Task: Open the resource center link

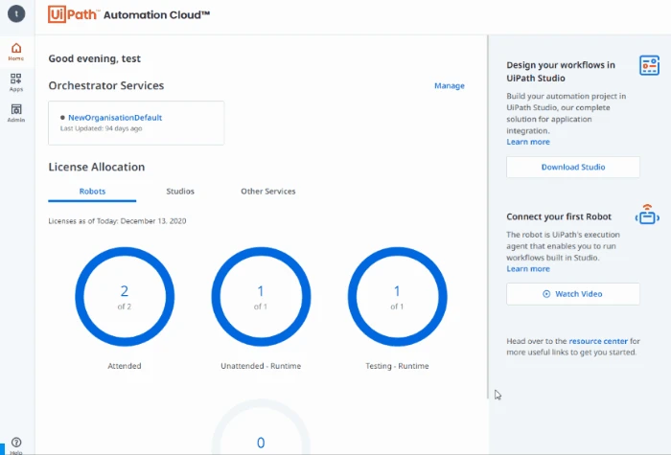Action: click(598, 341)
